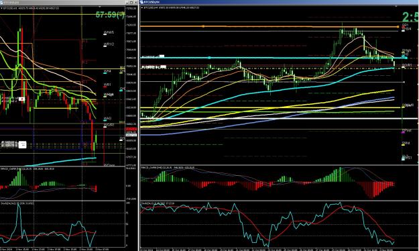
Task: Select the WO/R1 level label
Action: coord(109,125)
